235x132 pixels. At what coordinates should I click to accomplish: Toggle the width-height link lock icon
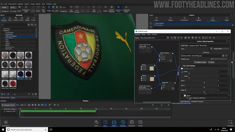182,72
